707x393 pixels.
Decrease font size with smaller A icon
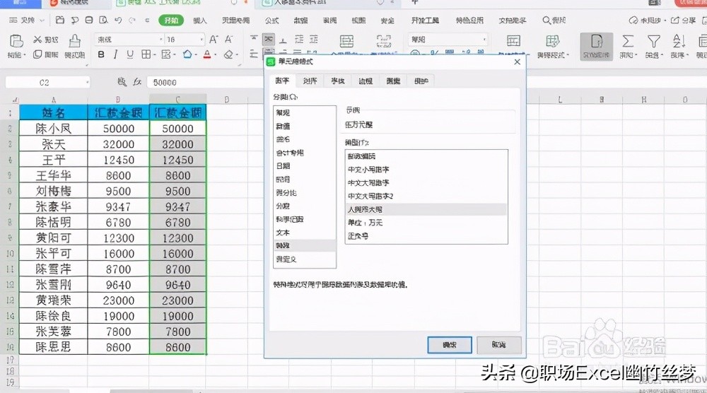(x=229, y=40)
